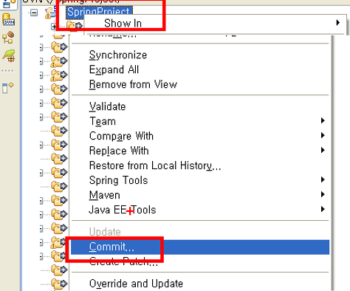This screenshot has height=291, width=350.
Task: Select the SpringProject tree item
Action: 99,13
